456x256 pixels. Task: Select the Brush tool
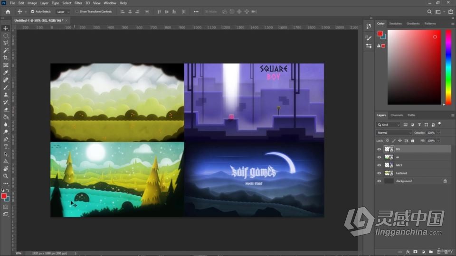pos(6,87)
